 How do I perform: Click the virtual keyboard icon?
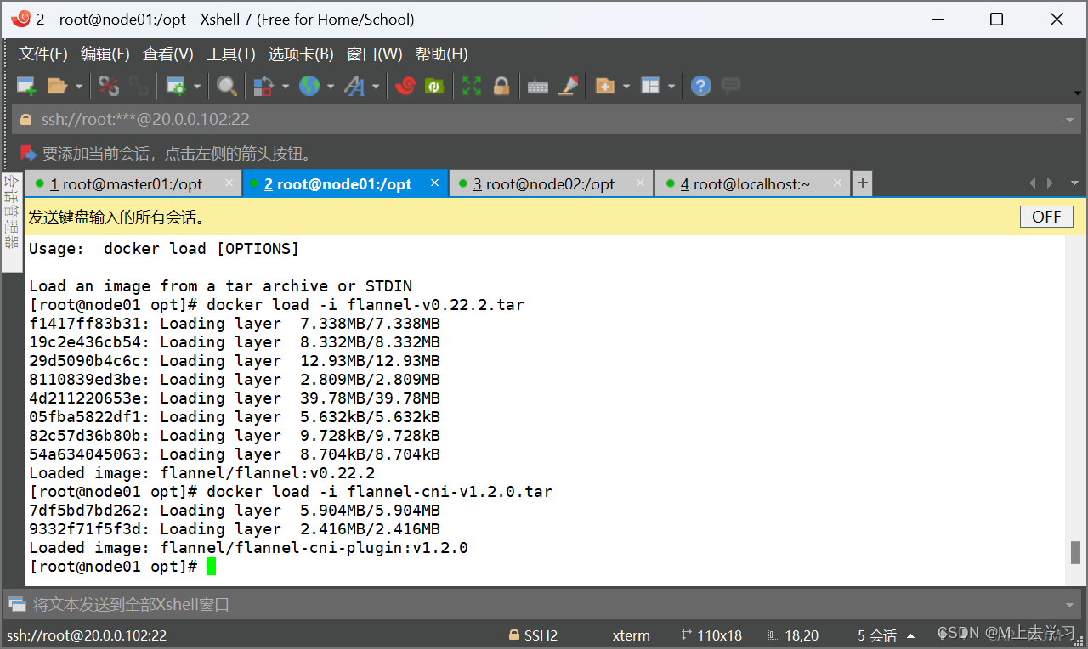538,87
